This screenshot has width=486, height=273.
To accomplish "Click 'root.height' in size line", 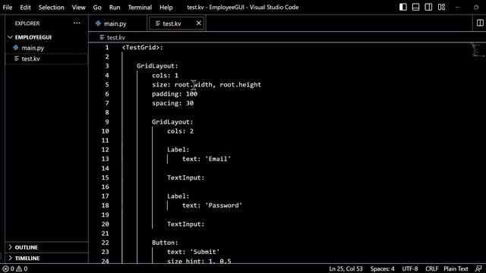I will coord(241,84).
